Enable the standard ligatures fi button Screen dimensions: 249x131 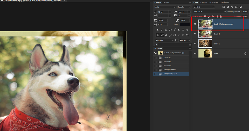click(x=158, y=35)
